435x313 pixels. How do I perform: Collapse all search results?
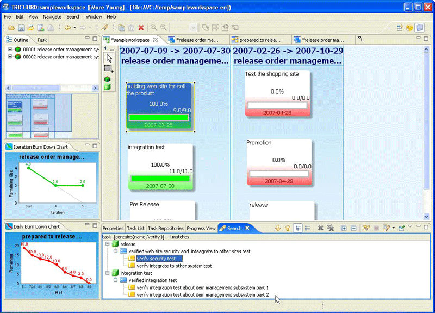point(354,228)
